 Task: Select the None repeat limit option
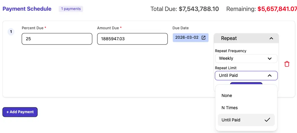pyautogui.click(x=227, y=95)
